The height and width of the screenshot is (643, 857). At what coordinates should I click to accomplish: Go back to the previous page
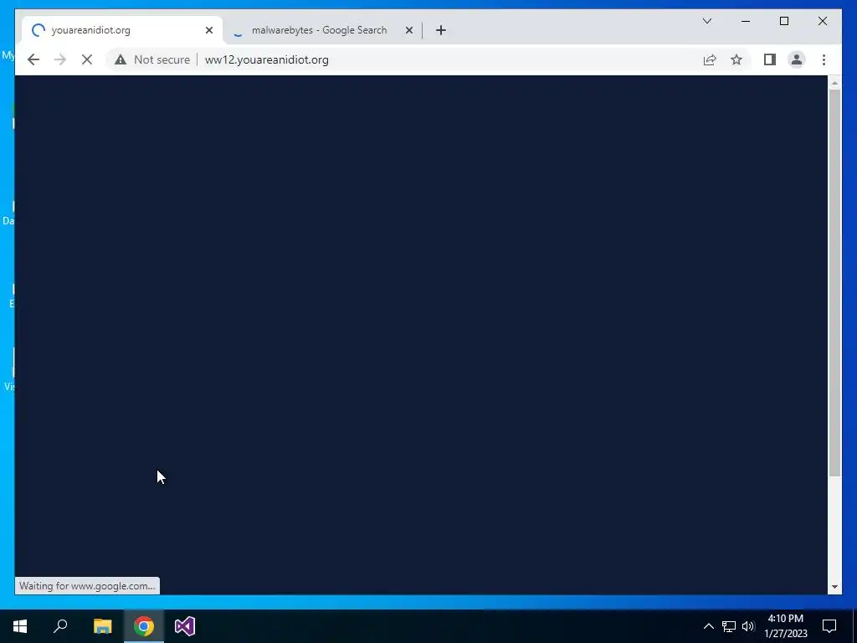point(33,59)
